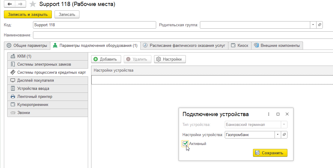Click the Записать button

[x=67, y=15]
